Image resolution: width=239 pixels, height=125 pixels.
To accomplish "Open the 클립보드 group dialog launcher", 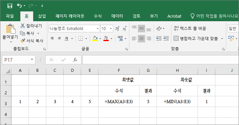I will [44, 49].
